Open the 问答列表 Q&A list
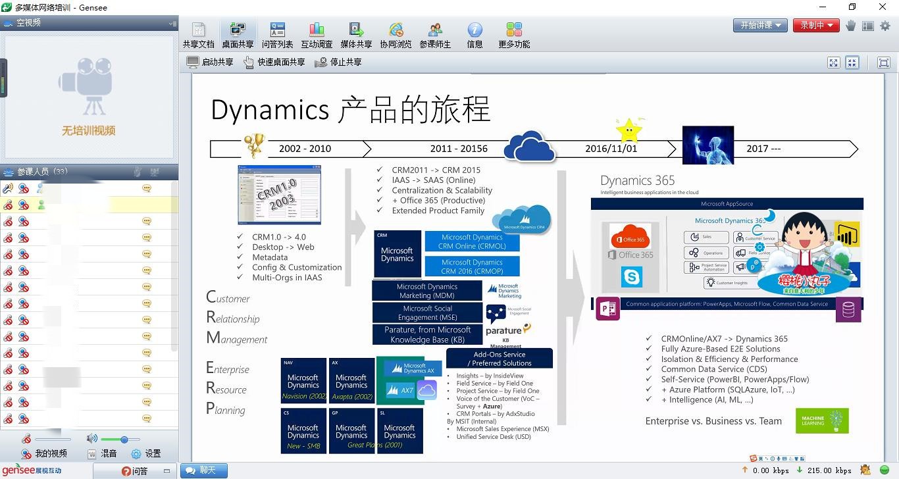This screenshot has height=479, width=899. 277,35
